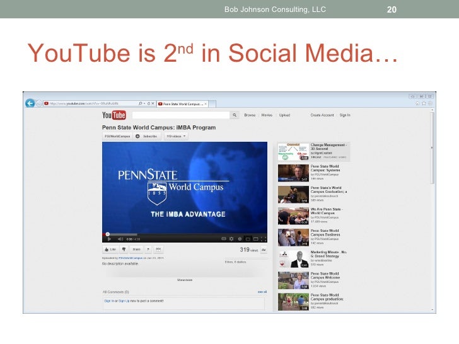This screenshot has width=459, height=344.
Task: Open the Penn State World Campus: Systems thumbnail
Action: point(293,173)
